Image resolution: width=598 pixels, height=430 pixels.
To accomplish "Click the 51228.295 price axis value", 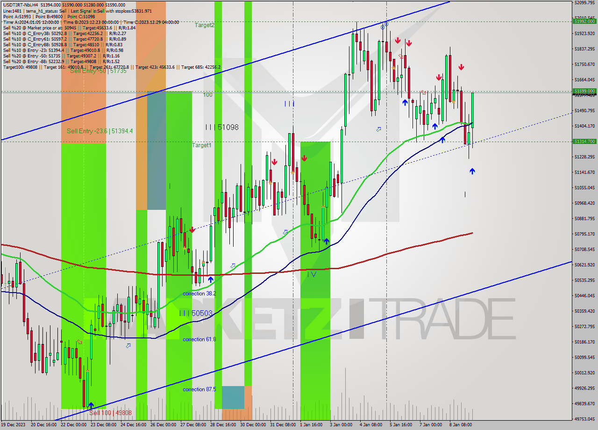I will [585, 157].
